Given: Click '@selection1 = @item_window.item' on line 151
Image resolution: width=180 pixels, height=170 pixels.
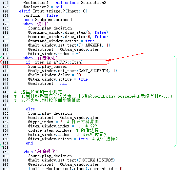Looking at the screenshot, I should click(x=64, y=118).
